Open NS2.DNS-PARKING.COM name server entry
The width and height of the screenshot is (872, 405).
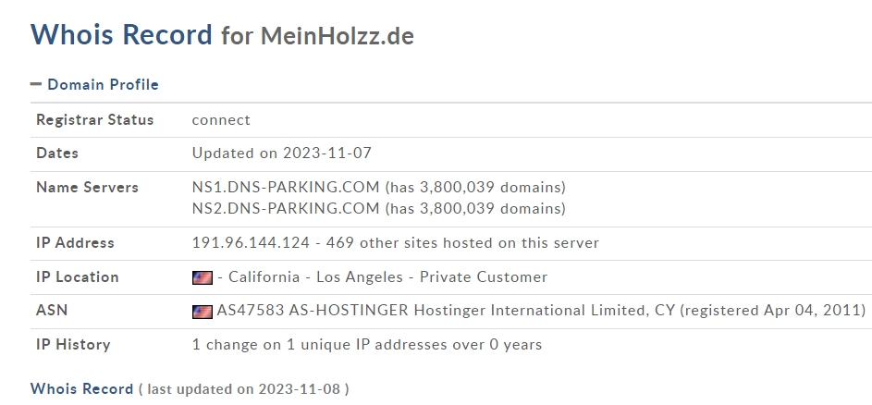click(286, 209)
